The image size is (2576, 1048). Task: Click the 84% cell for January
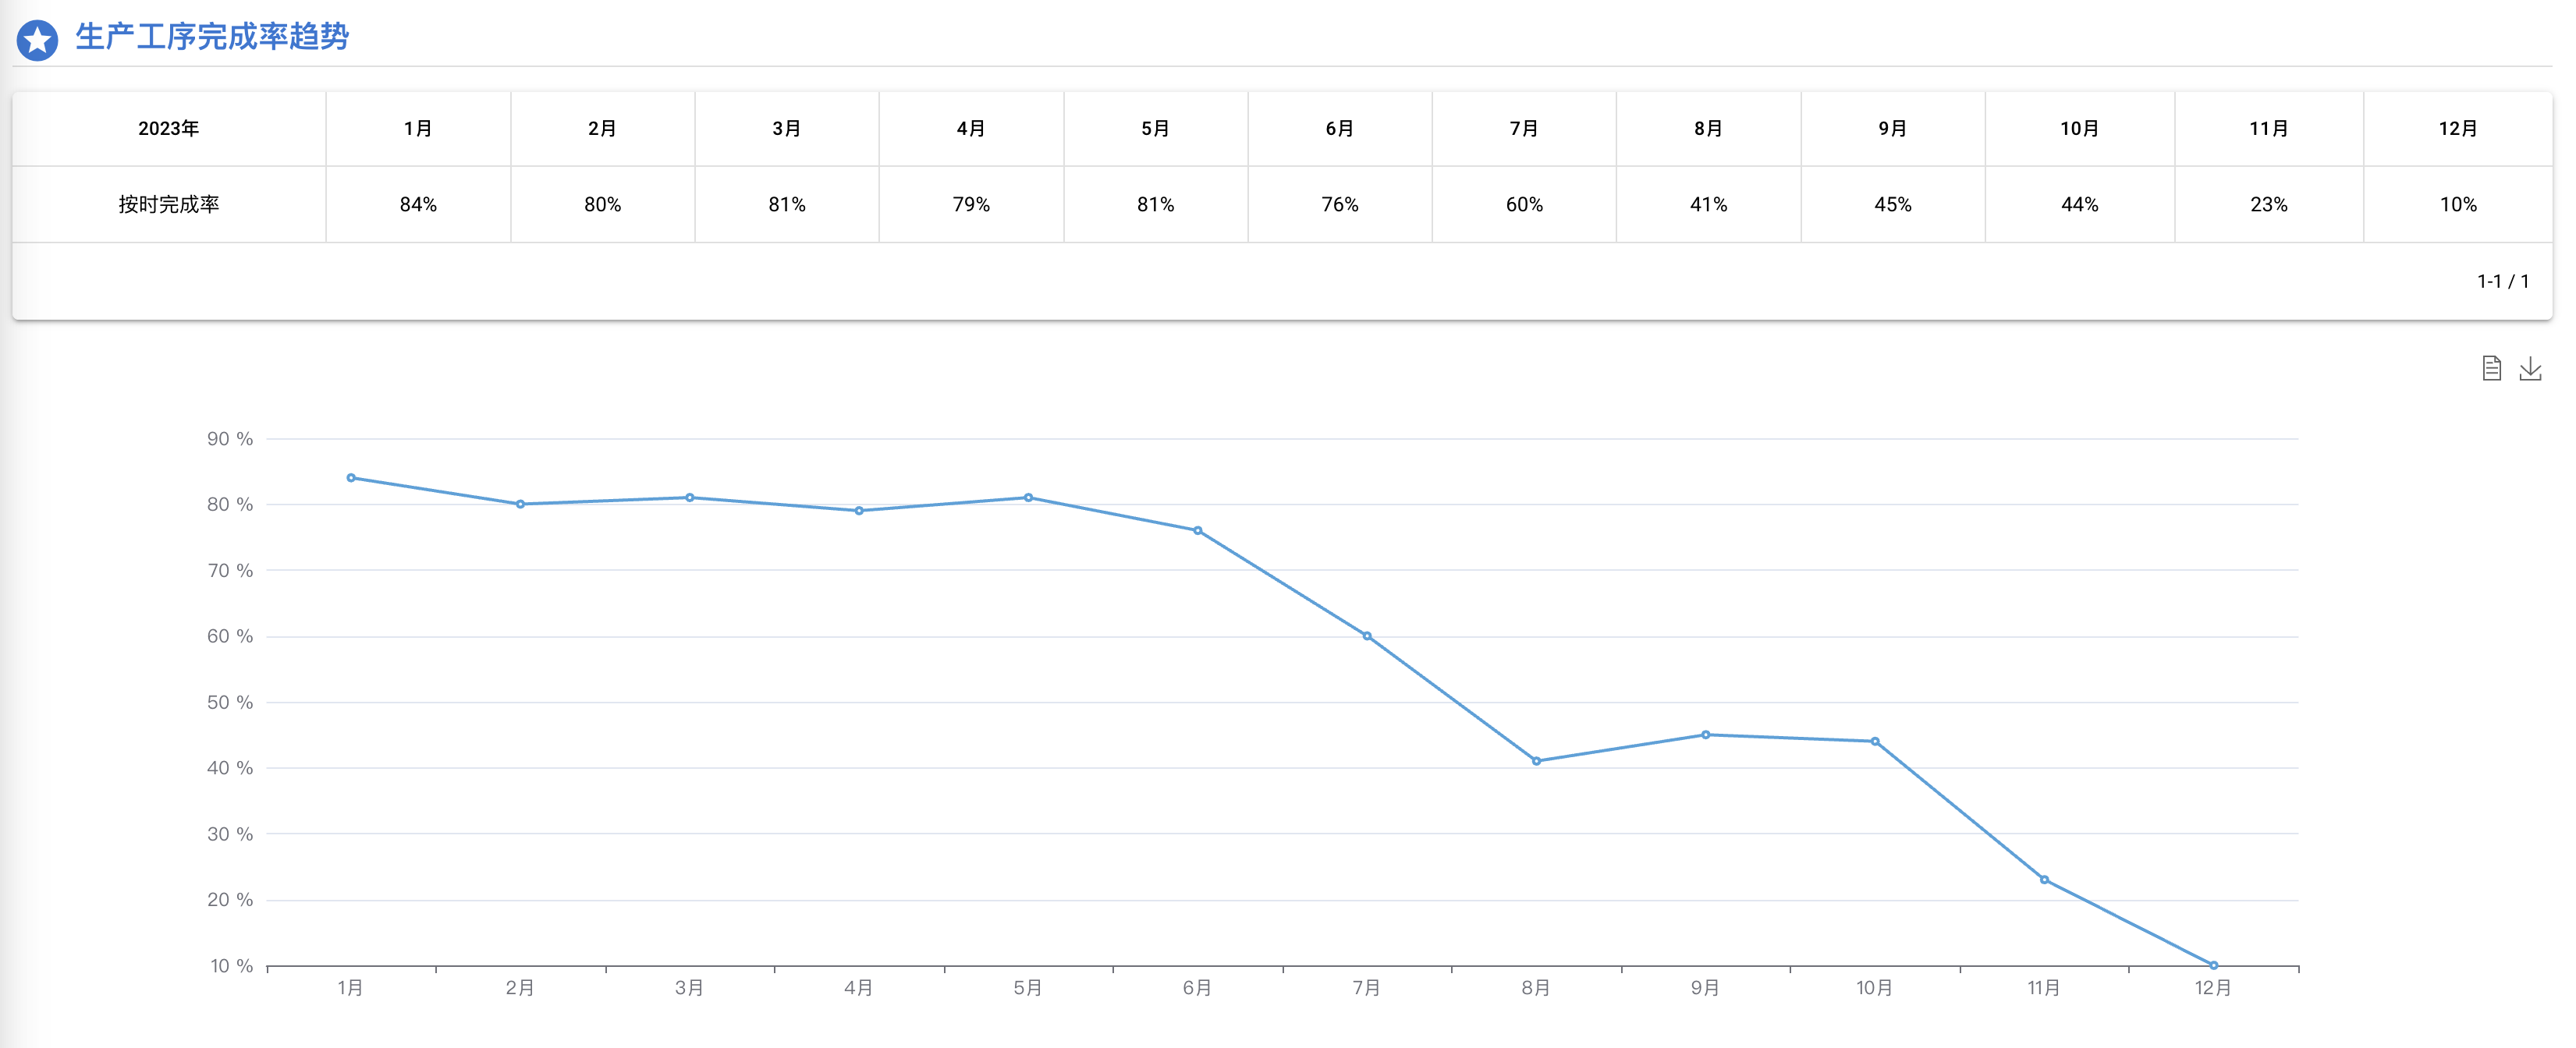tap(418, 204)
